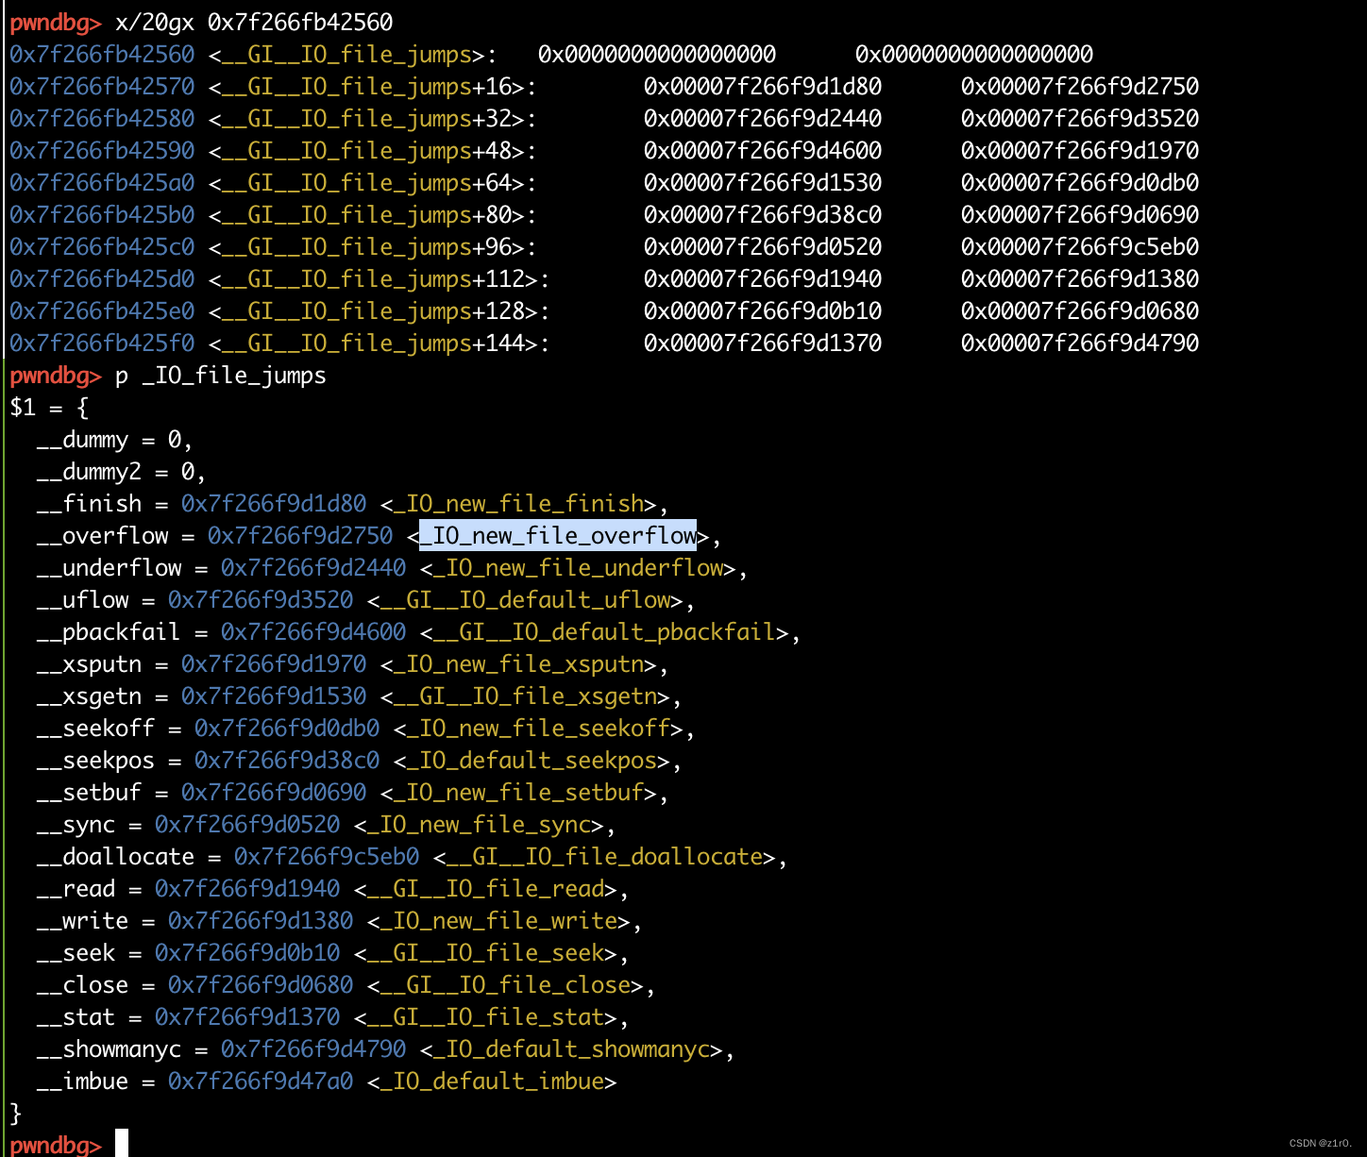1367x1157 pixels.
Task: Click the value 0x00007f266f9d2750
Action: [1080, 86]
